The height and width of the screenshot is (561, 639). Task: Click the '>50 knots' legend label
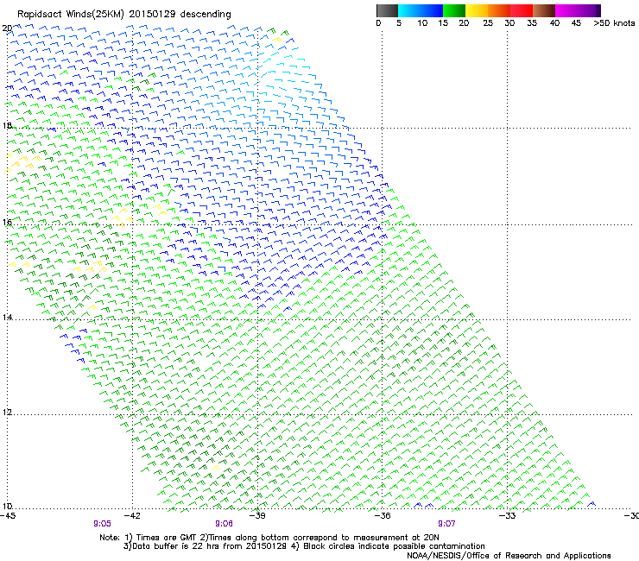[x=614, y=23]
